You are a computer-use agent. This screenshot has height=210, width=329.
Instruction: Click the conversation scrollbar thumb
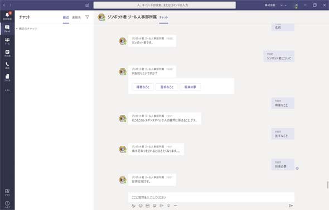[x=327, y=185]
